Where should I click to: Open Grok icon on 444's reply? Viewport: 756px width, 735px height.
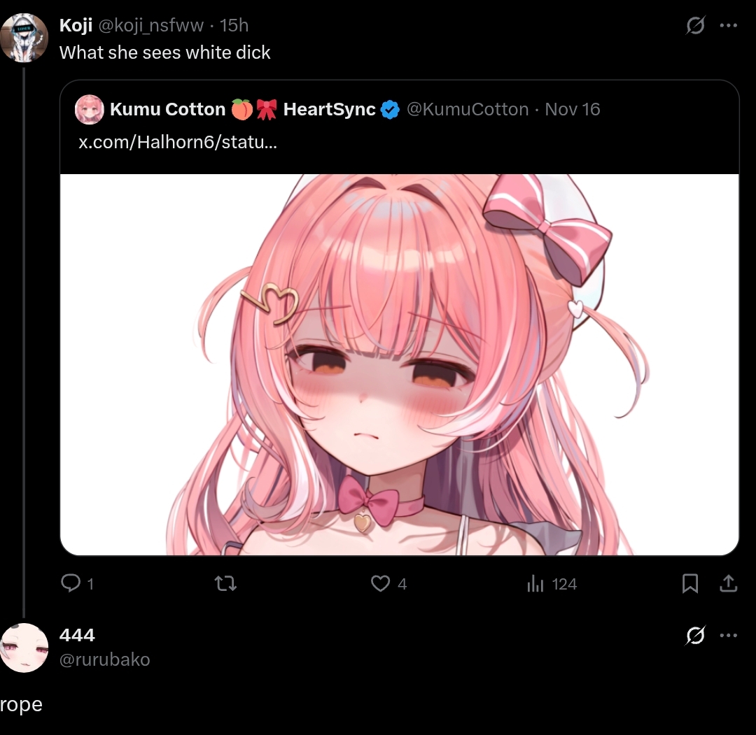[x=695, y=635]
